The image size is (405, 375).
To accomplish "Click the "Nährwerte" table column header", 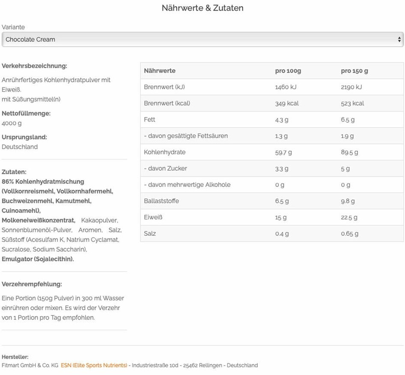I will 160,71.
